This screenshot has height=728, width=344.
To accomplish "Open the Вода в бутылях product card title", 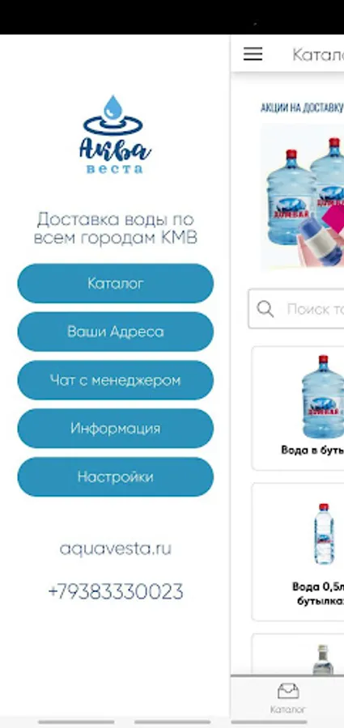I will click(312, 450).
